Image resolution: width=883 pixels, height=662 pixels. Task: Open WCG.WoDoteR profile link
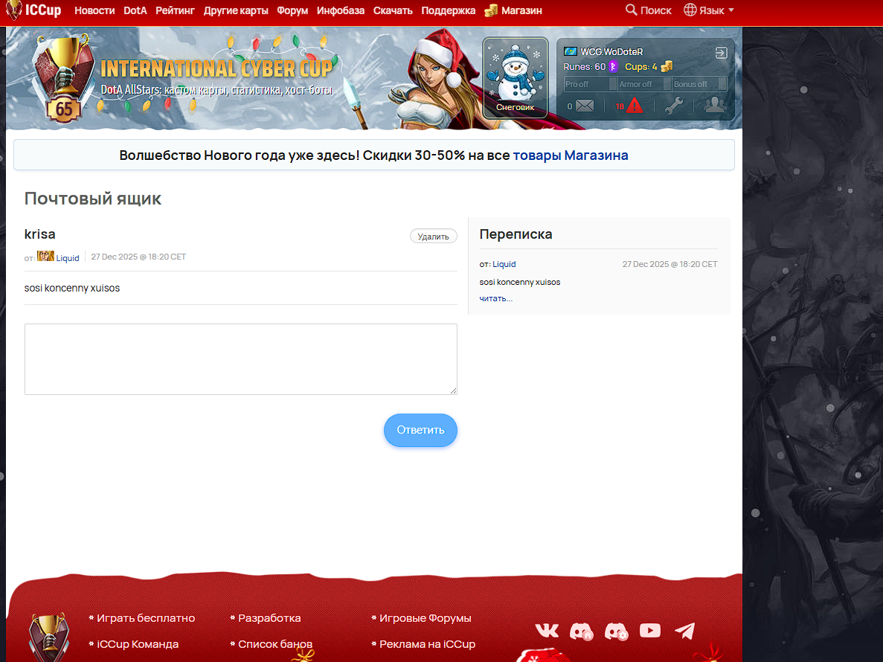click(611, 52)
